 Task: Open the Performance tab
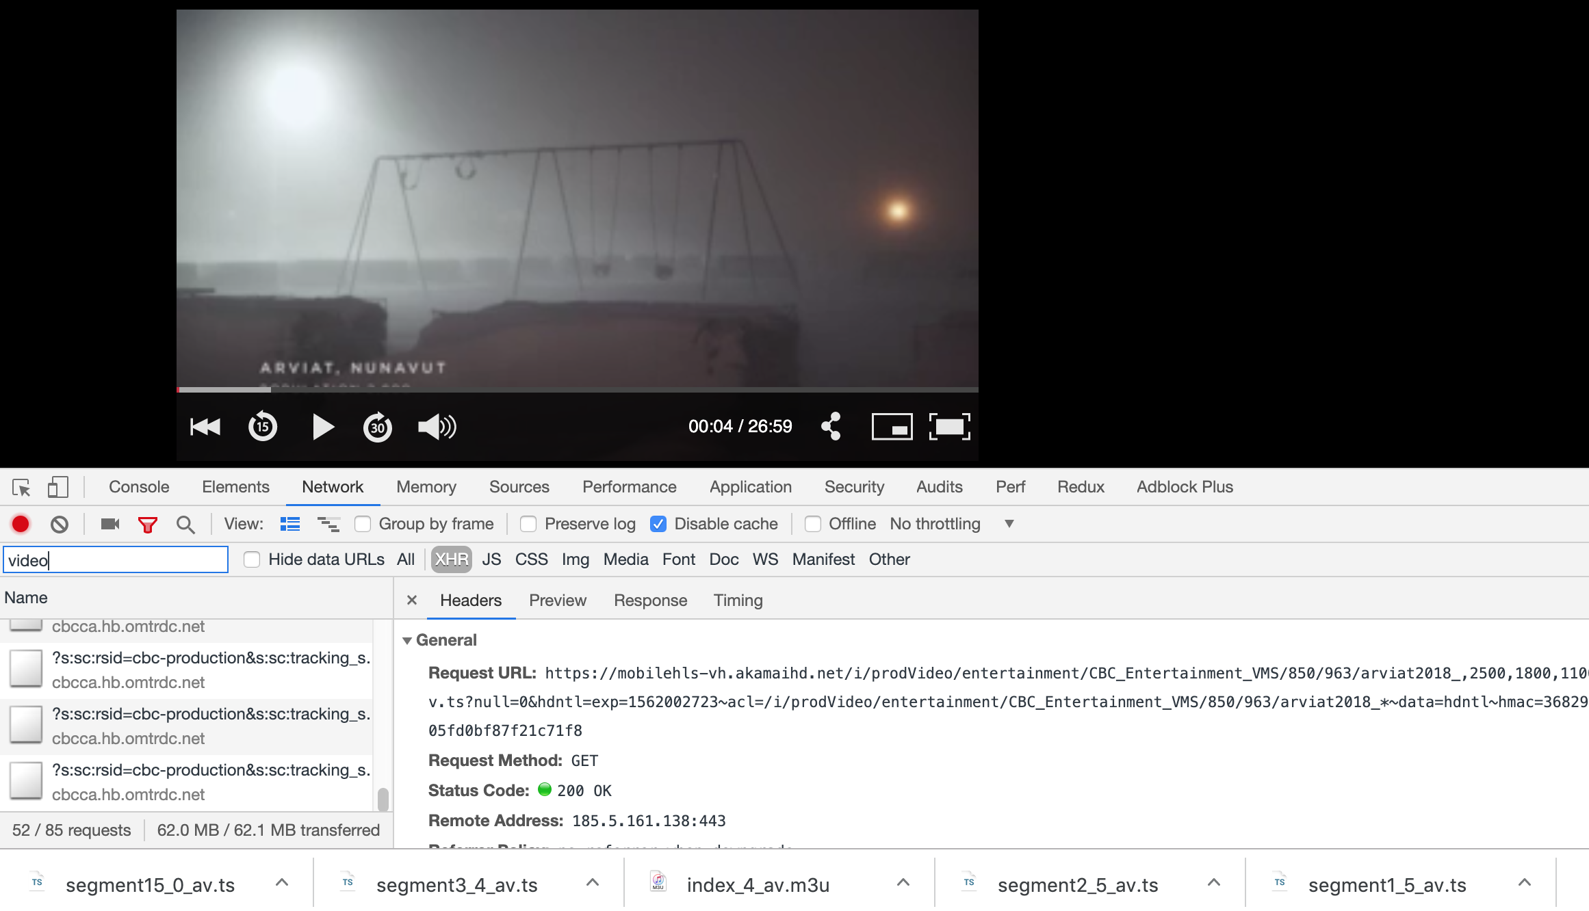pyautogui.click(x=630, y=487)
